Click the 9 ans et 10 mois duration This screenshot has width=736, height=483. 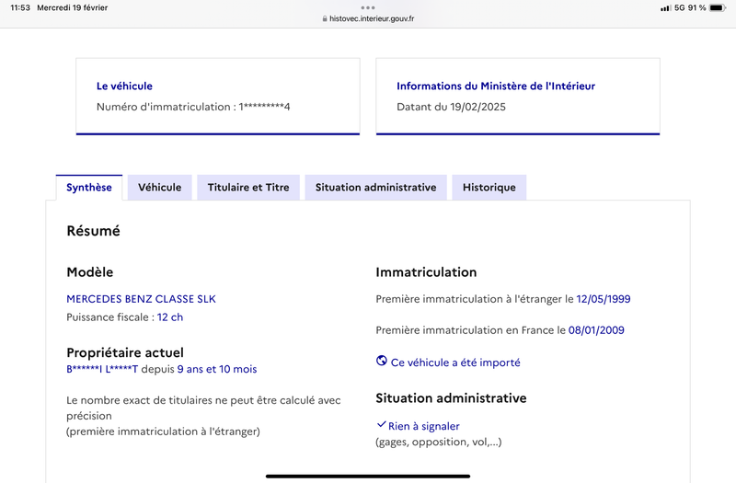point(217,369)
